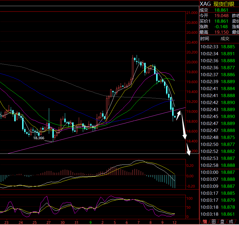Click date label 24 on time axis

(21, 222)
